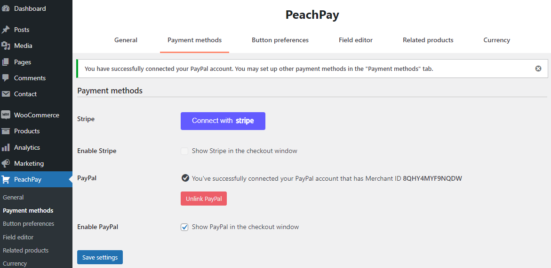Screen dimensions: 551x268
Task: Open the Field editor tab
Action: 355,40
